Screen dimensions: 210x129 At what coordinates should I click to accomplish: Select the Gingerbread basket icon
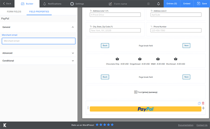click(x=140, y=59)
